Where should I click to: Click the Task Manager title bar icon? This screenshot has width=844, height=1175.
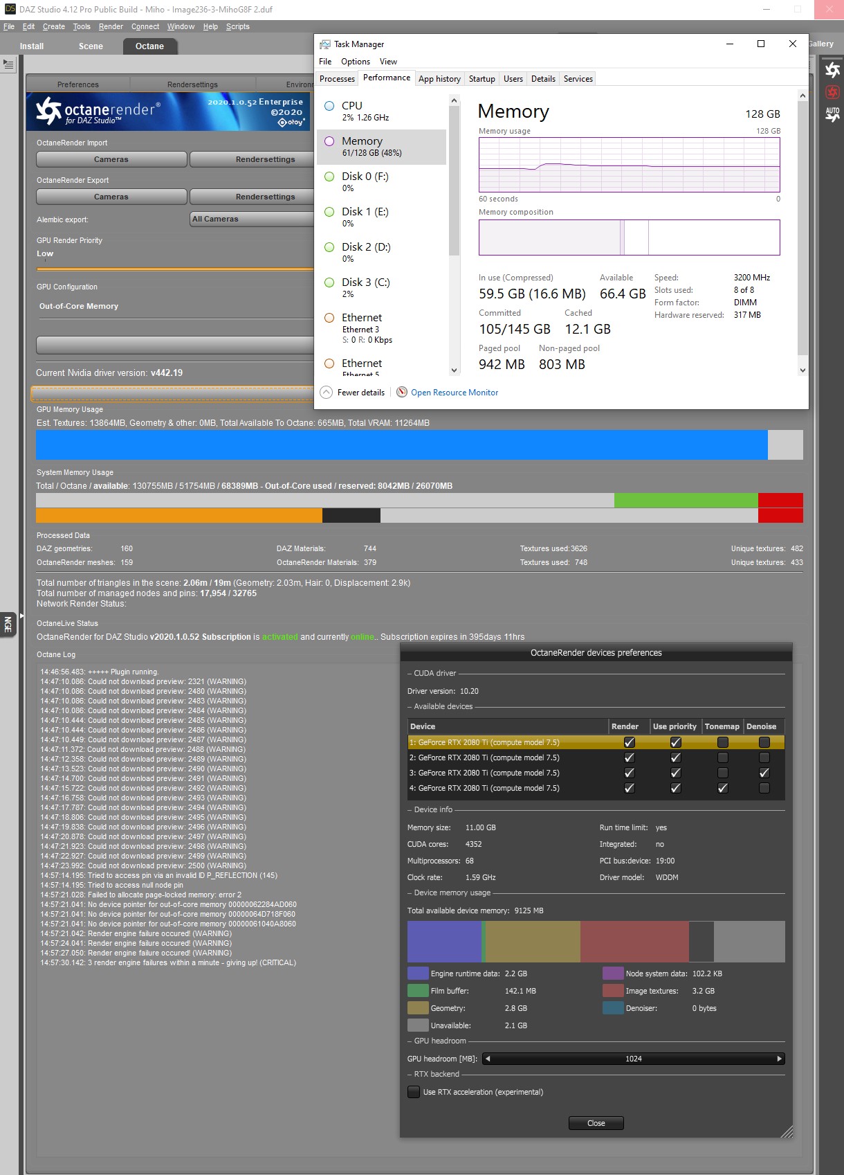point(324,44)
